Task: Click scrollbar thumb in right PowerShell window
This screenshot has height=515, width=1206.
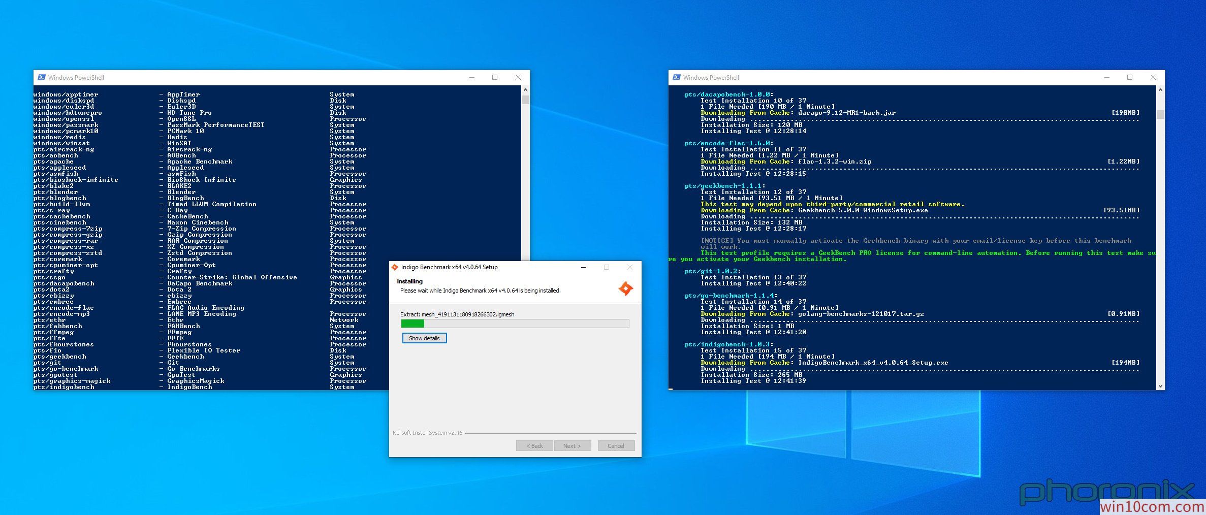Action: point(1160,114)
